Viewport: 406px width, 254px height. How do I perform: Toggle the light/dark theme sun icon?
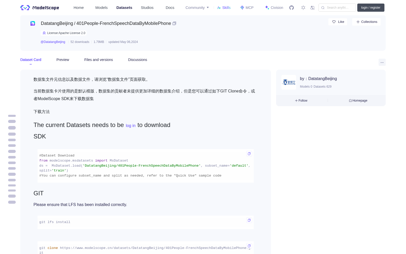point(303,8)
